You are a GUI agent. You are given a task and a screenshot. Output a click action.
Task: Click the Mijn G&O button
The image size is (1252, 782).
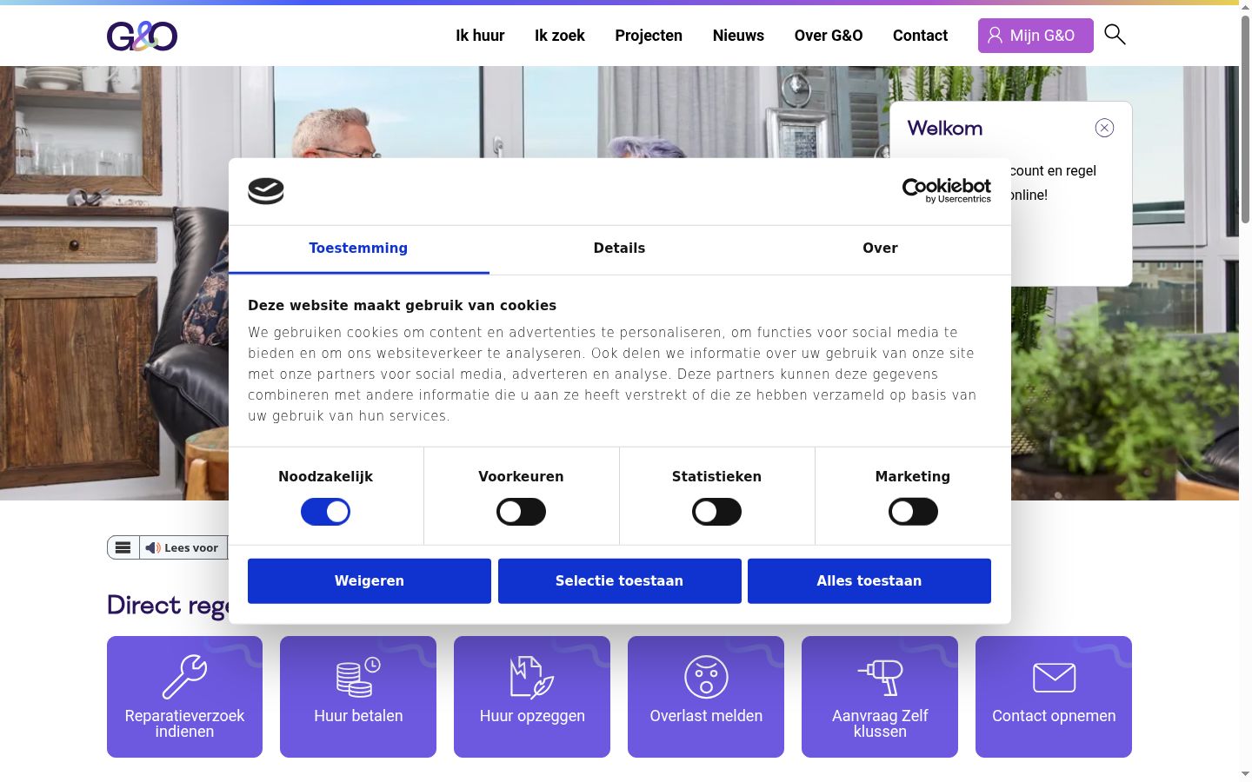[x=1036, y=36]
